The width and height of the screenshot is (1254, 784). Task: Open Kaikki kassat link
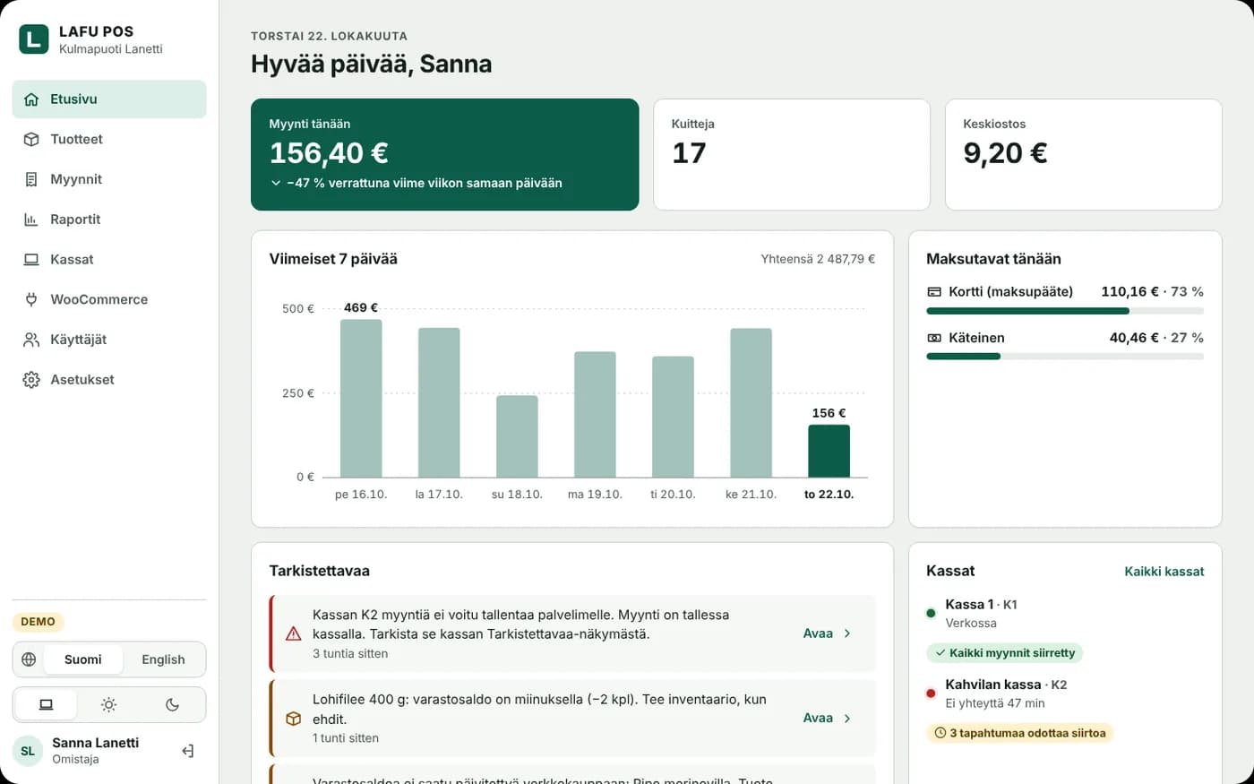[1164, 572]
